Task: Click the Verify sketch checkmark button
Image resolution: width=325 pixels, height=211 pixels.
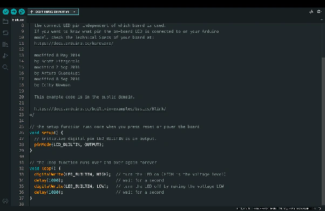Action: click(x=5, y=12)
